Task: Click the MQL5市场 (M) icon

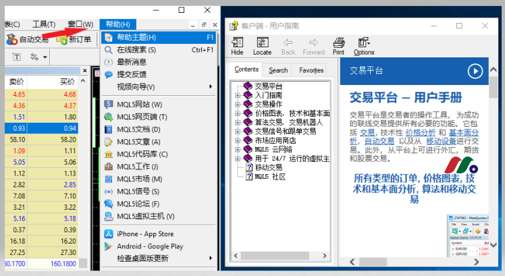Action: point(109,179)
